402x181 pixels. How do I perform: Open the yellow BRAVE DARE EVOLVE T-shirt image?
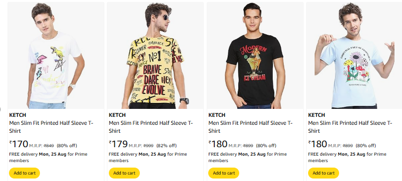[x=155, y=56]
